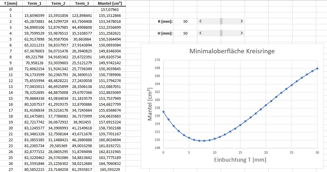Select cell with value 36,0672932
Image resolution: width=327 pixels, height=172 pixels.
58,122
